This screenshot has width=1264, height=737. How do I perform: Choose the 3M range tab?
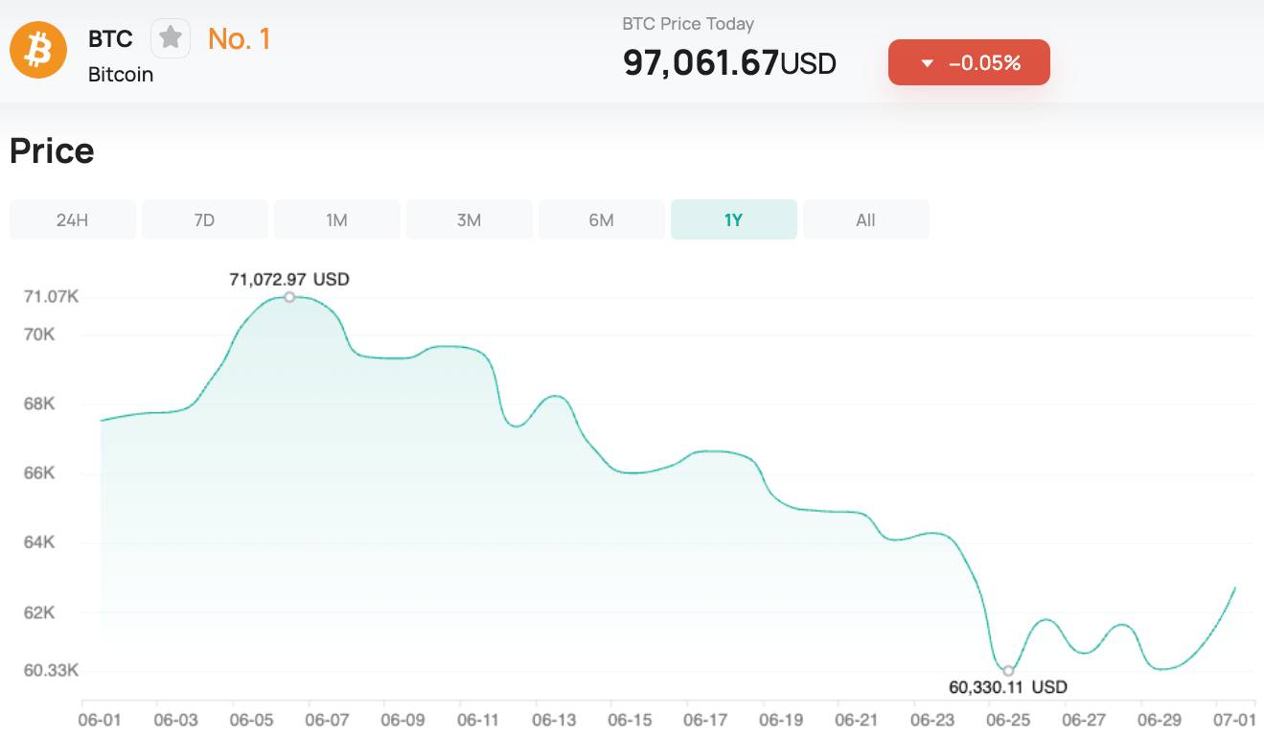(x=469, y=219)
